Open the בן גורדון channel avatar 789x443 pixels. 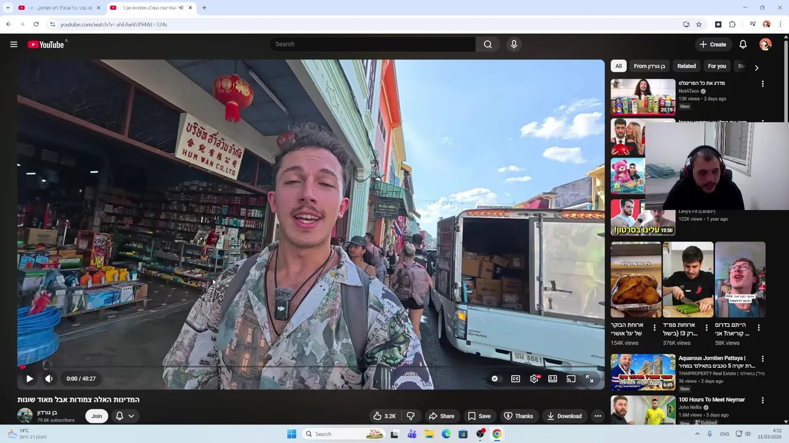click(25, 416)
